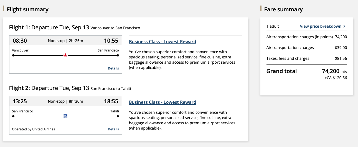Click the Vancouver departure dot on route line
The image size is (358, 147).
13,55
